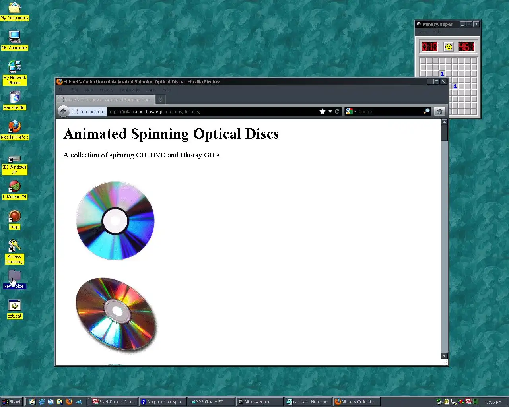The image size is (509, 407).
Task: Click the magnifier search icon in Firefox
Action: 426,112
